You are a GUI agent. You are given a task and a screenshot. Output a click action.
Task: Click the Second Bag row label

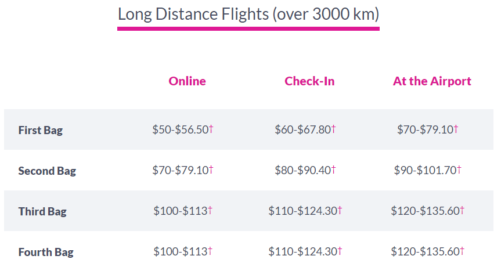47,171
